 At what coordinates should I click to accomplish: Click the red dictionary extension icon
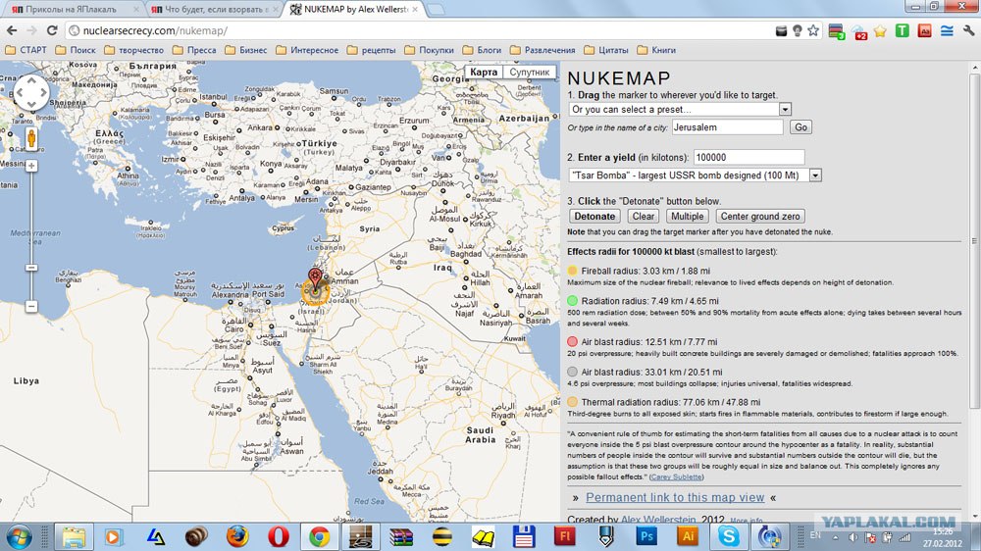tap(925, 30)
